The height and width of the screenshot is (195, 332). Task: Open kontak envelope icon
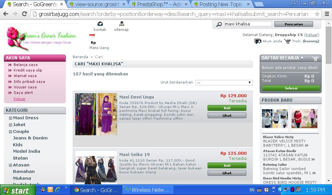point(100,23)
